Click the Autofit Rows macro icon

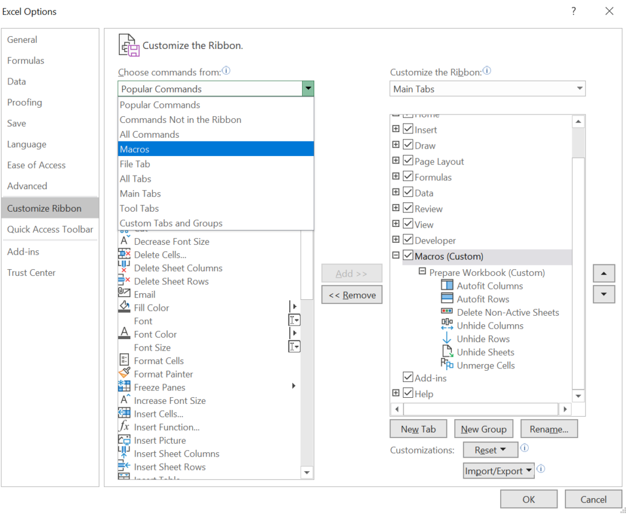tap(447, 299)
